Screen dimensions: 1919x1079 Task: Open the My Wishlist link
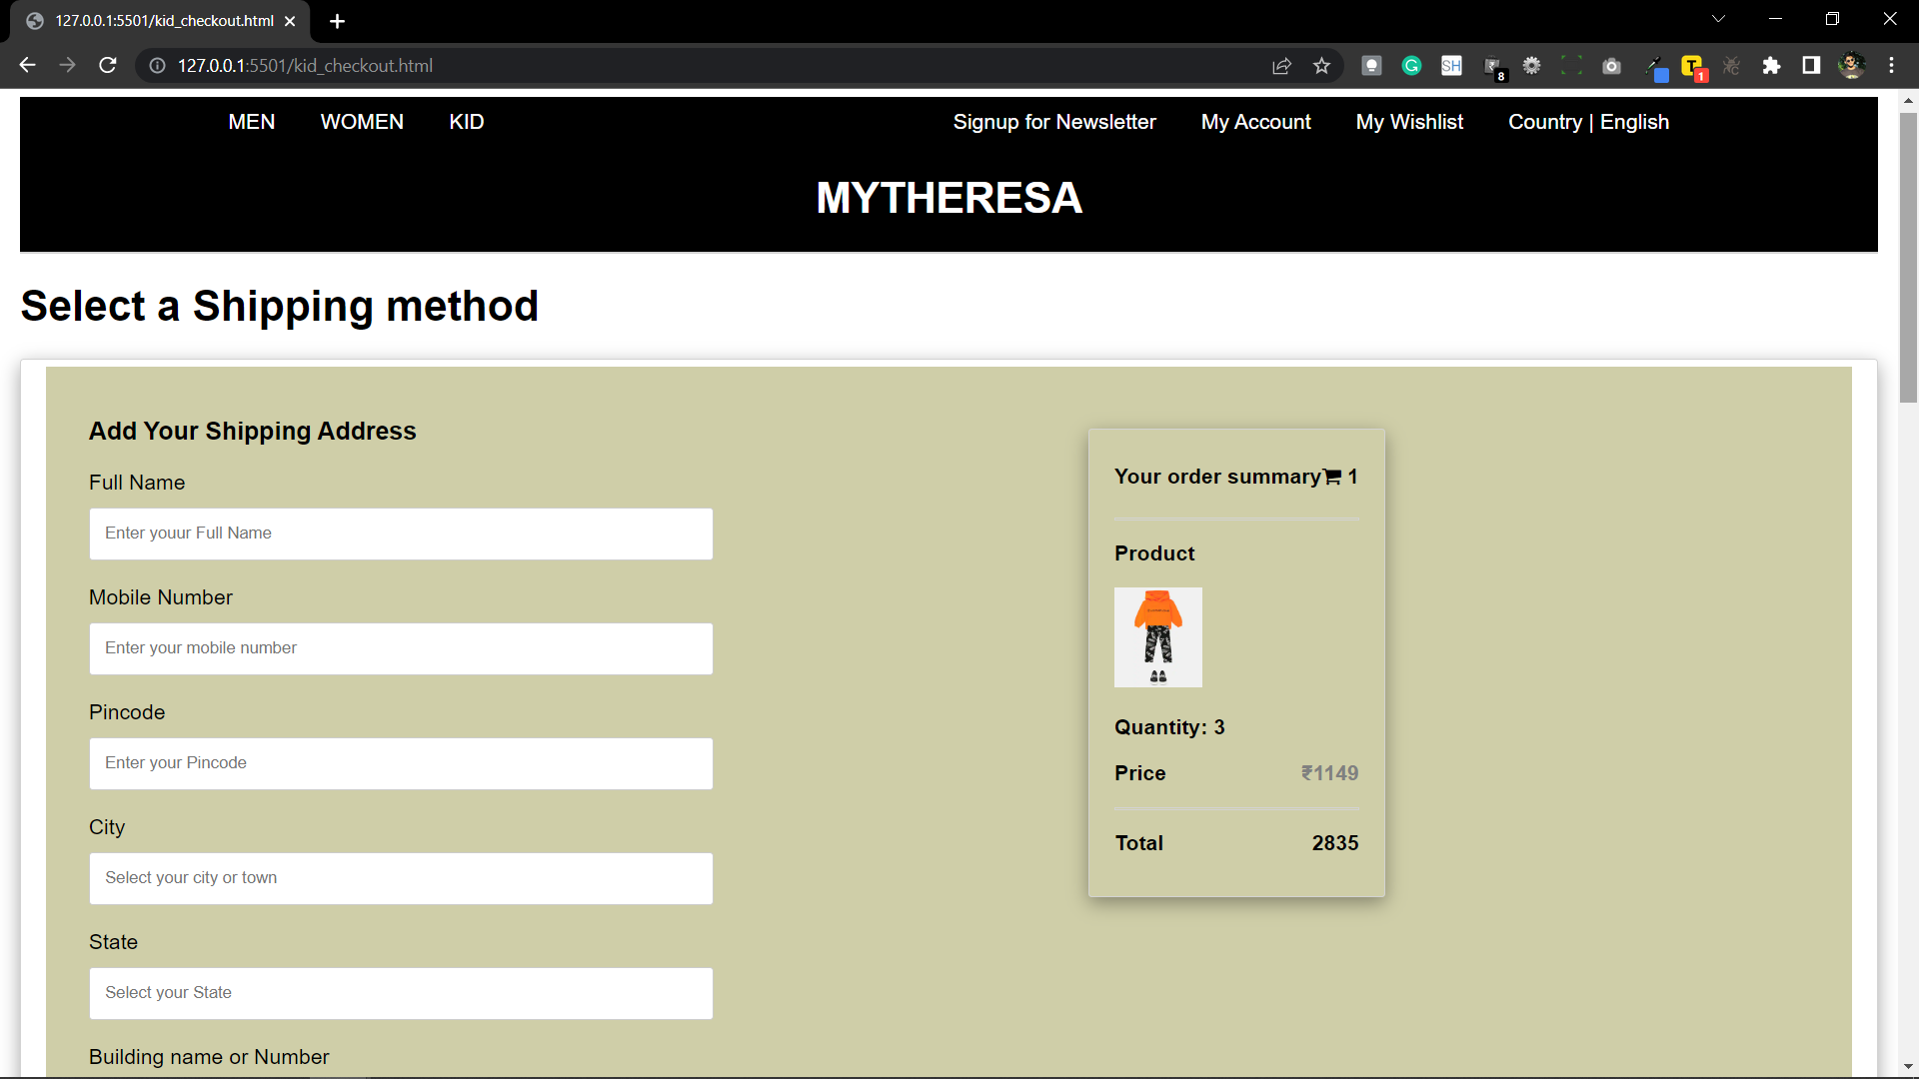[1408, 122]
